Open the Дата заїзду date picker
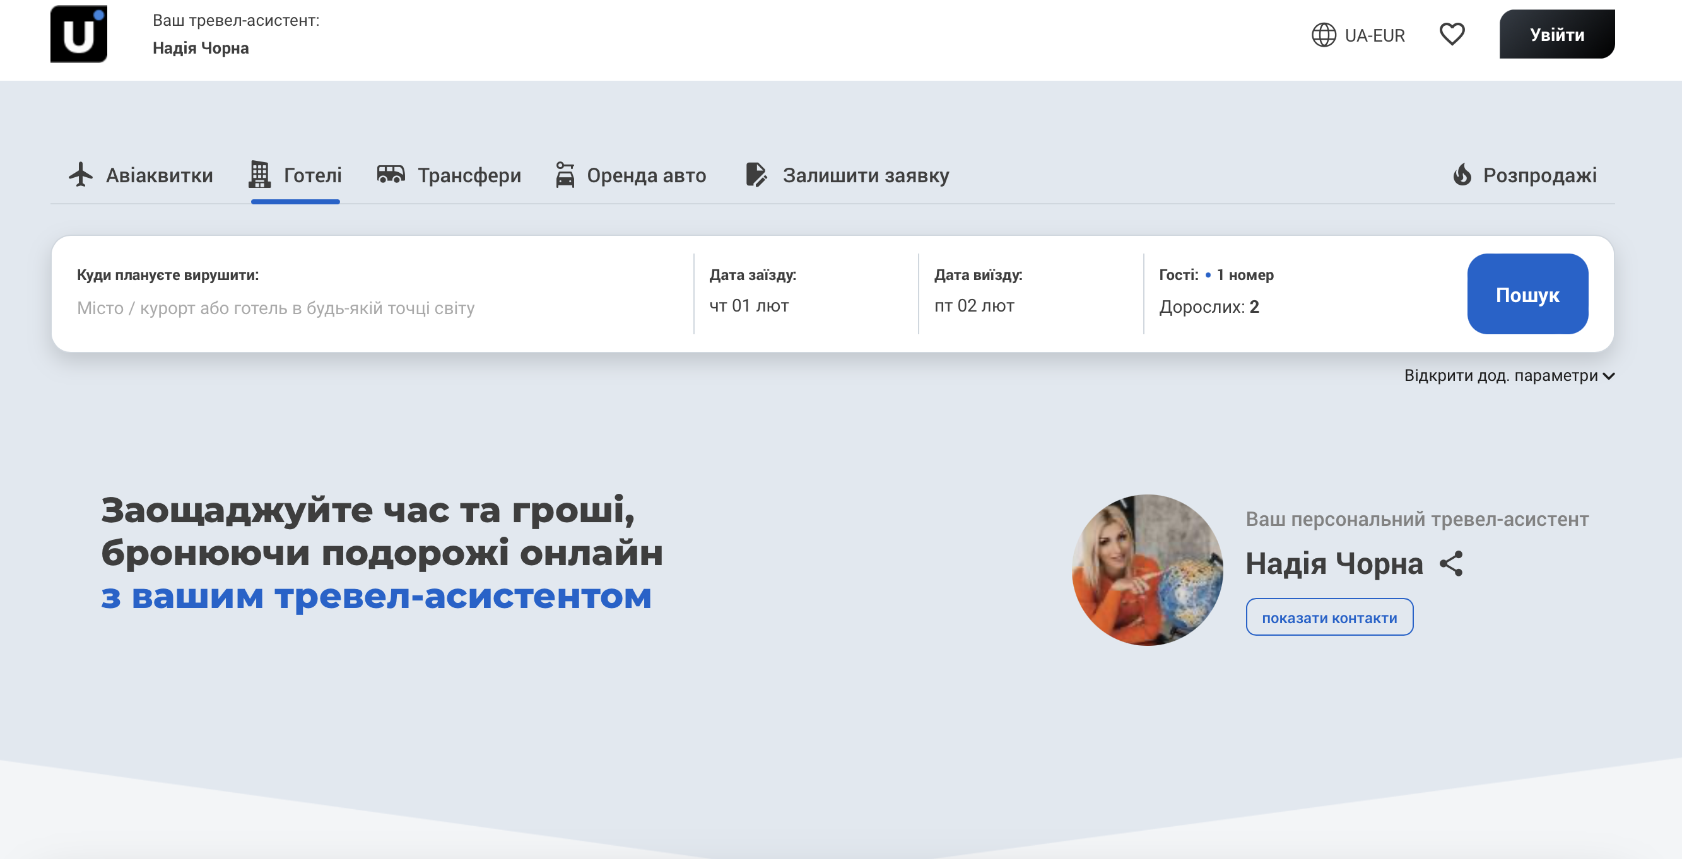 point(806,293)
